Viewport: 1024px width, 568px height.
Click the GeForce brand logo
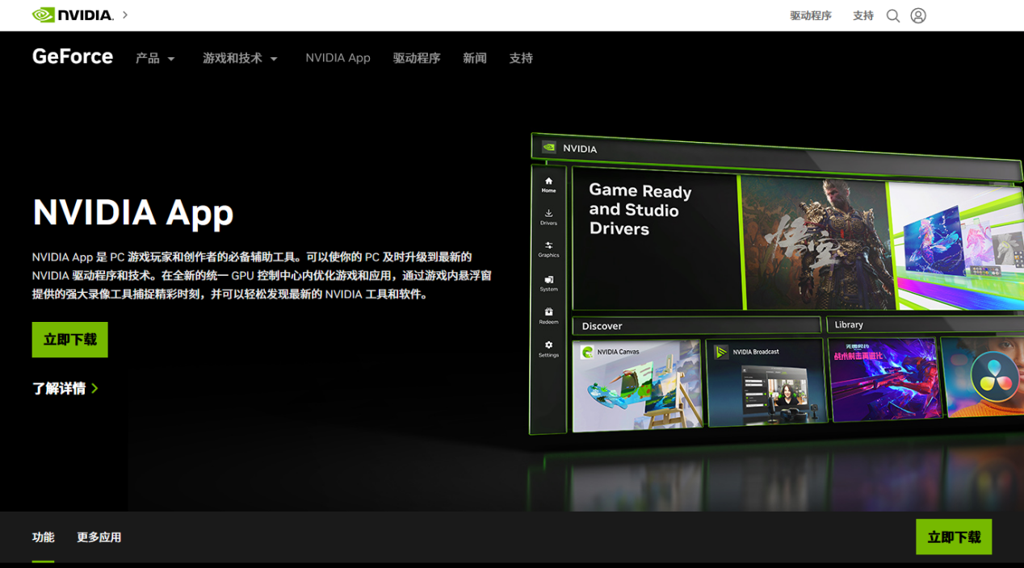coord(73,56)
